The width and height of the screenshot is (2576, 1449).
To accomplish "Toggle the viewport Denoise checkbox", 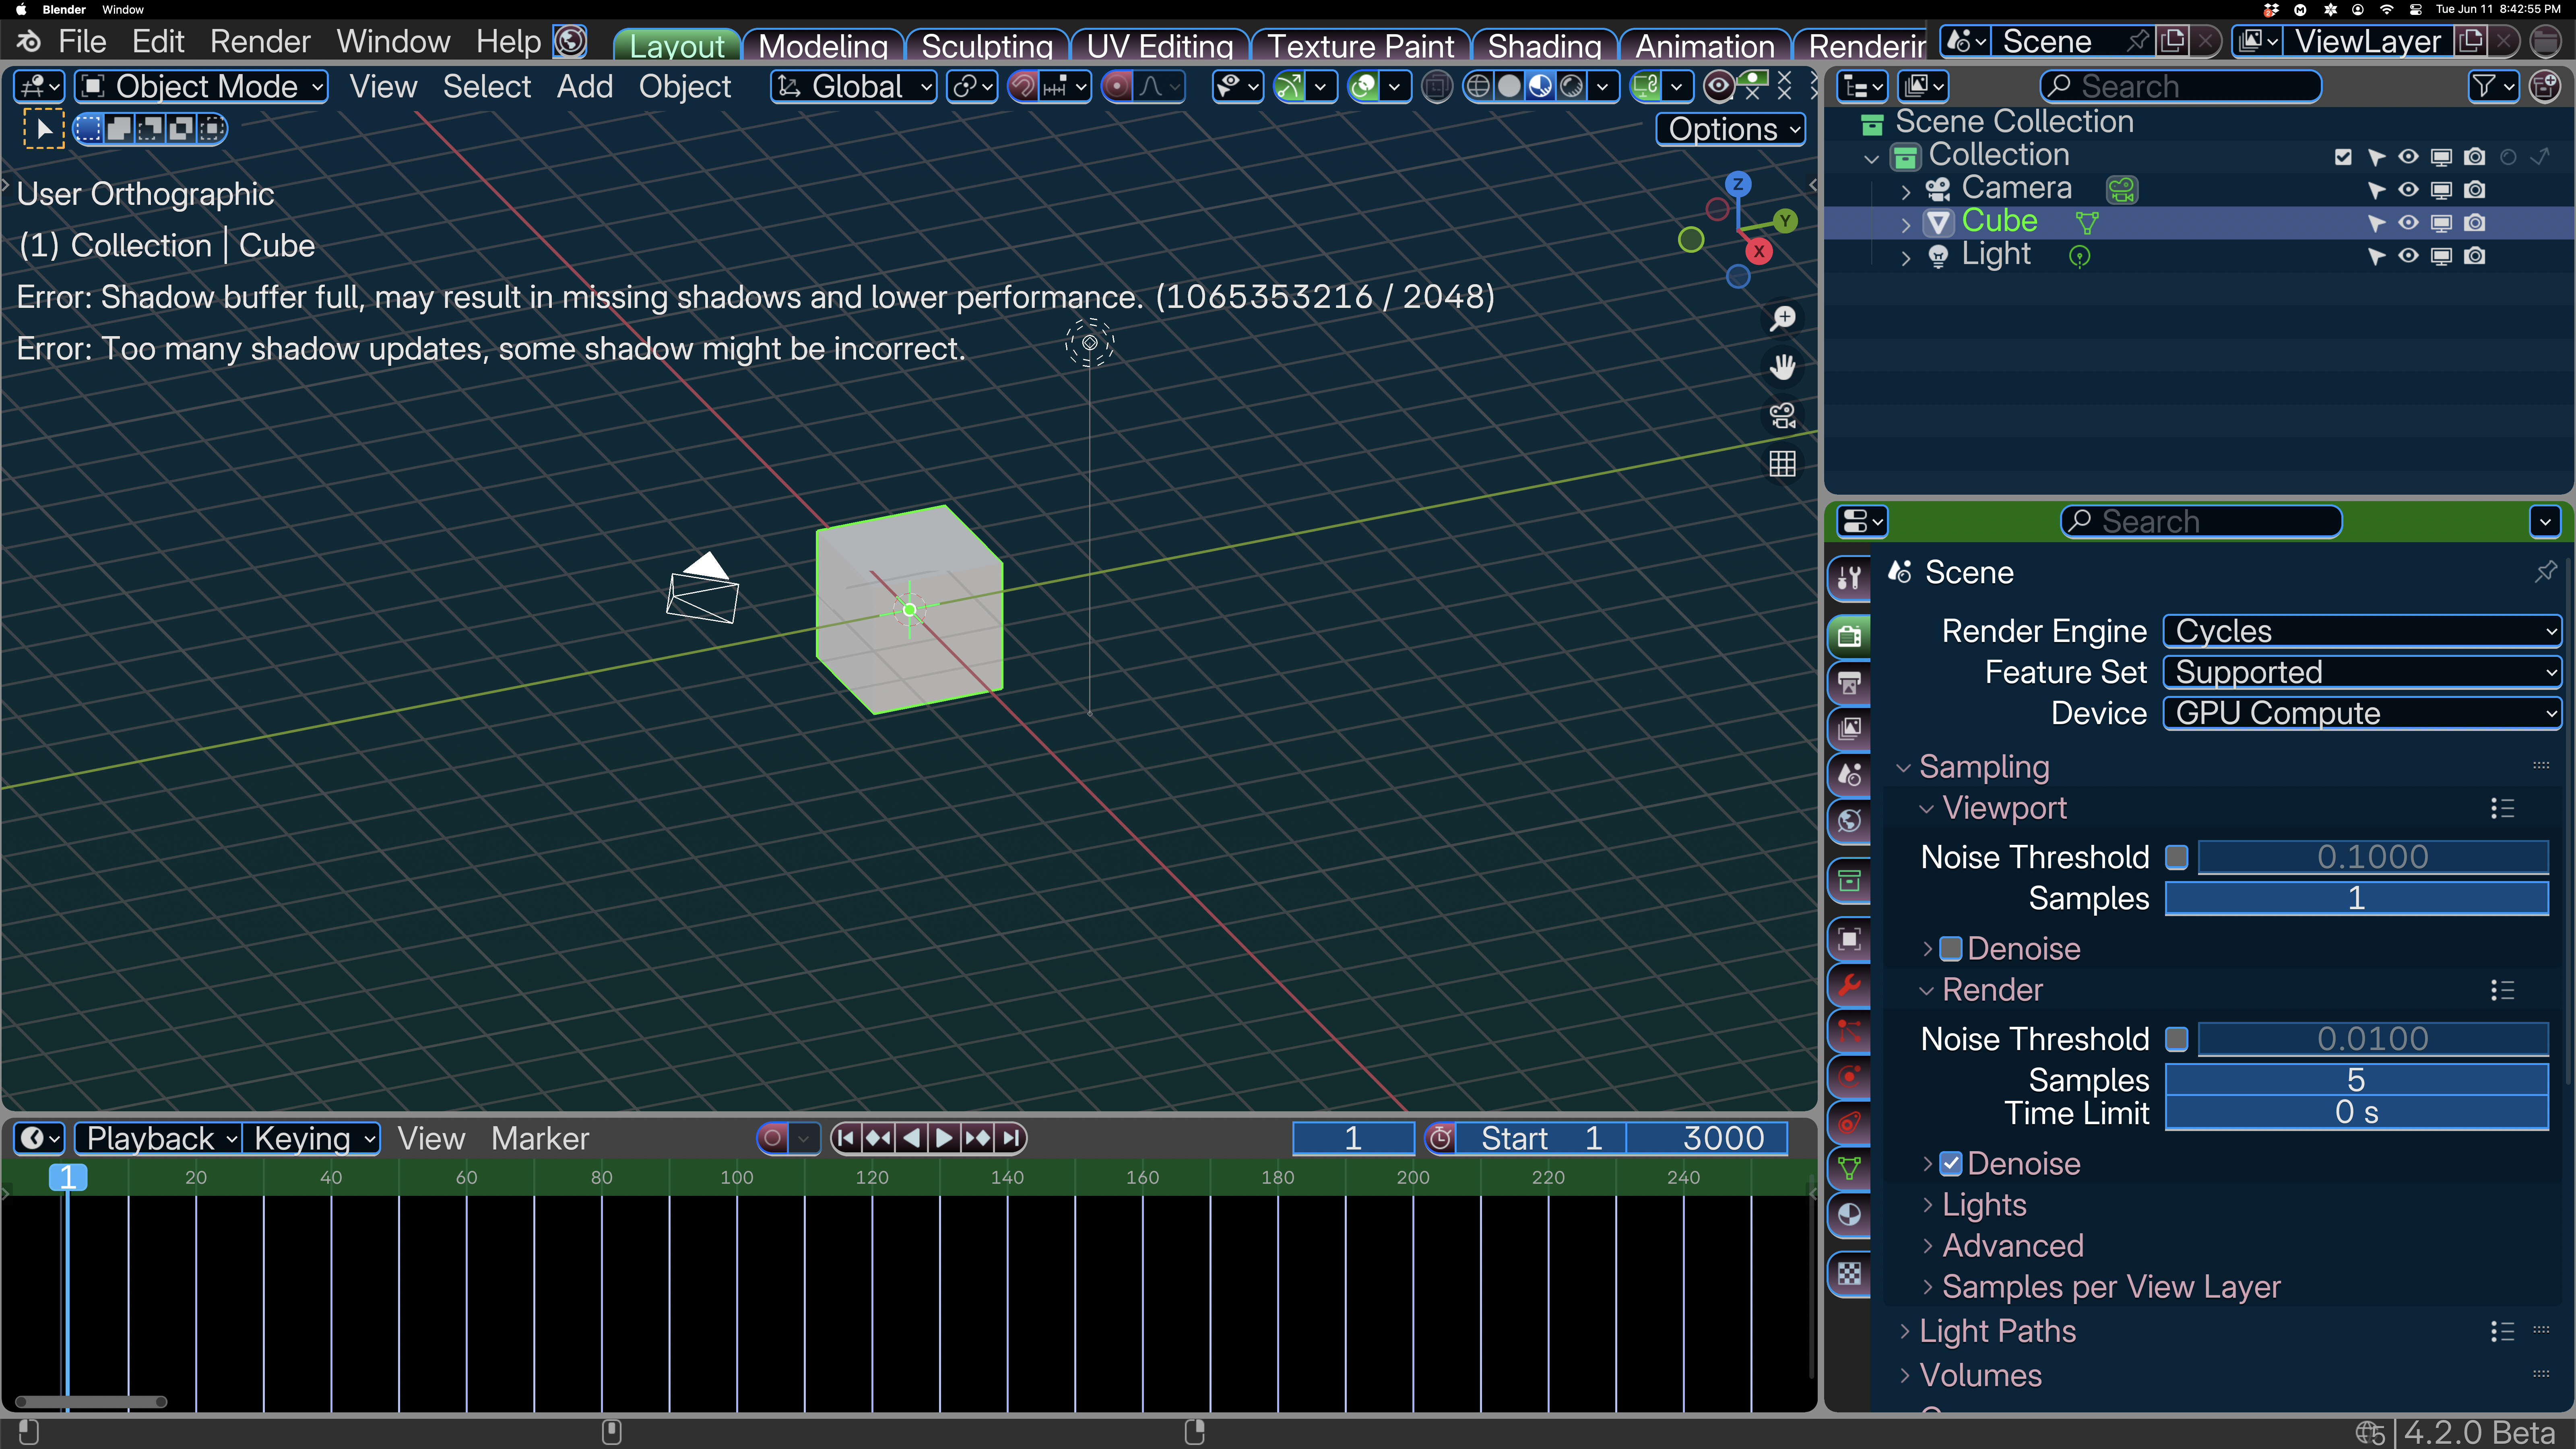I will pos(1950,949).
